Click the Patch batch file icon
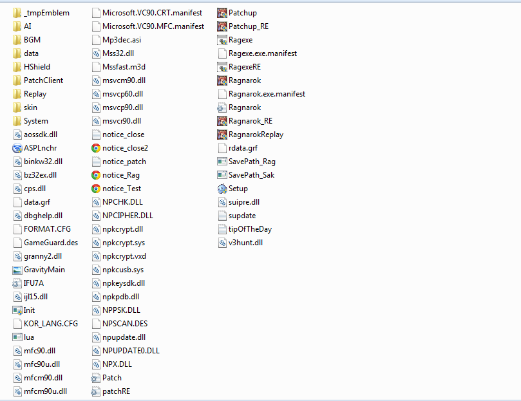The width and height of the screenshot is (521, 401). click(x=96, y=378)
